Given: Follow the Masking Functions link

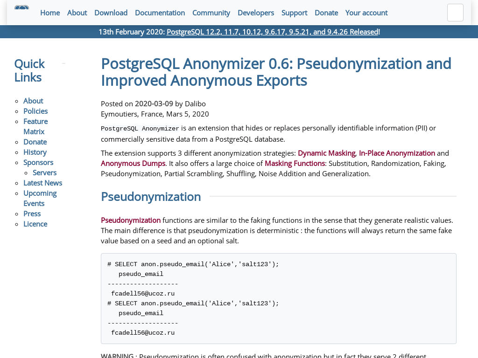Looking at the screenshot, I should (x=295, y=164).
